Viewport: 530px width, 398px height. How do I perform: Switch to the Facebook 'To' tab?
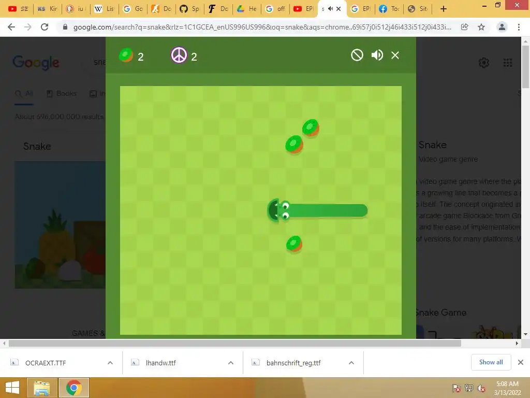(389, 9)
